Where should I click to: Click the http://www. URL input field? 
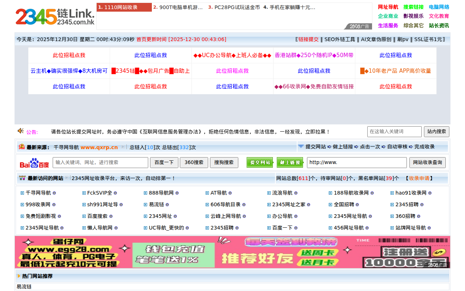pos(357,163)
